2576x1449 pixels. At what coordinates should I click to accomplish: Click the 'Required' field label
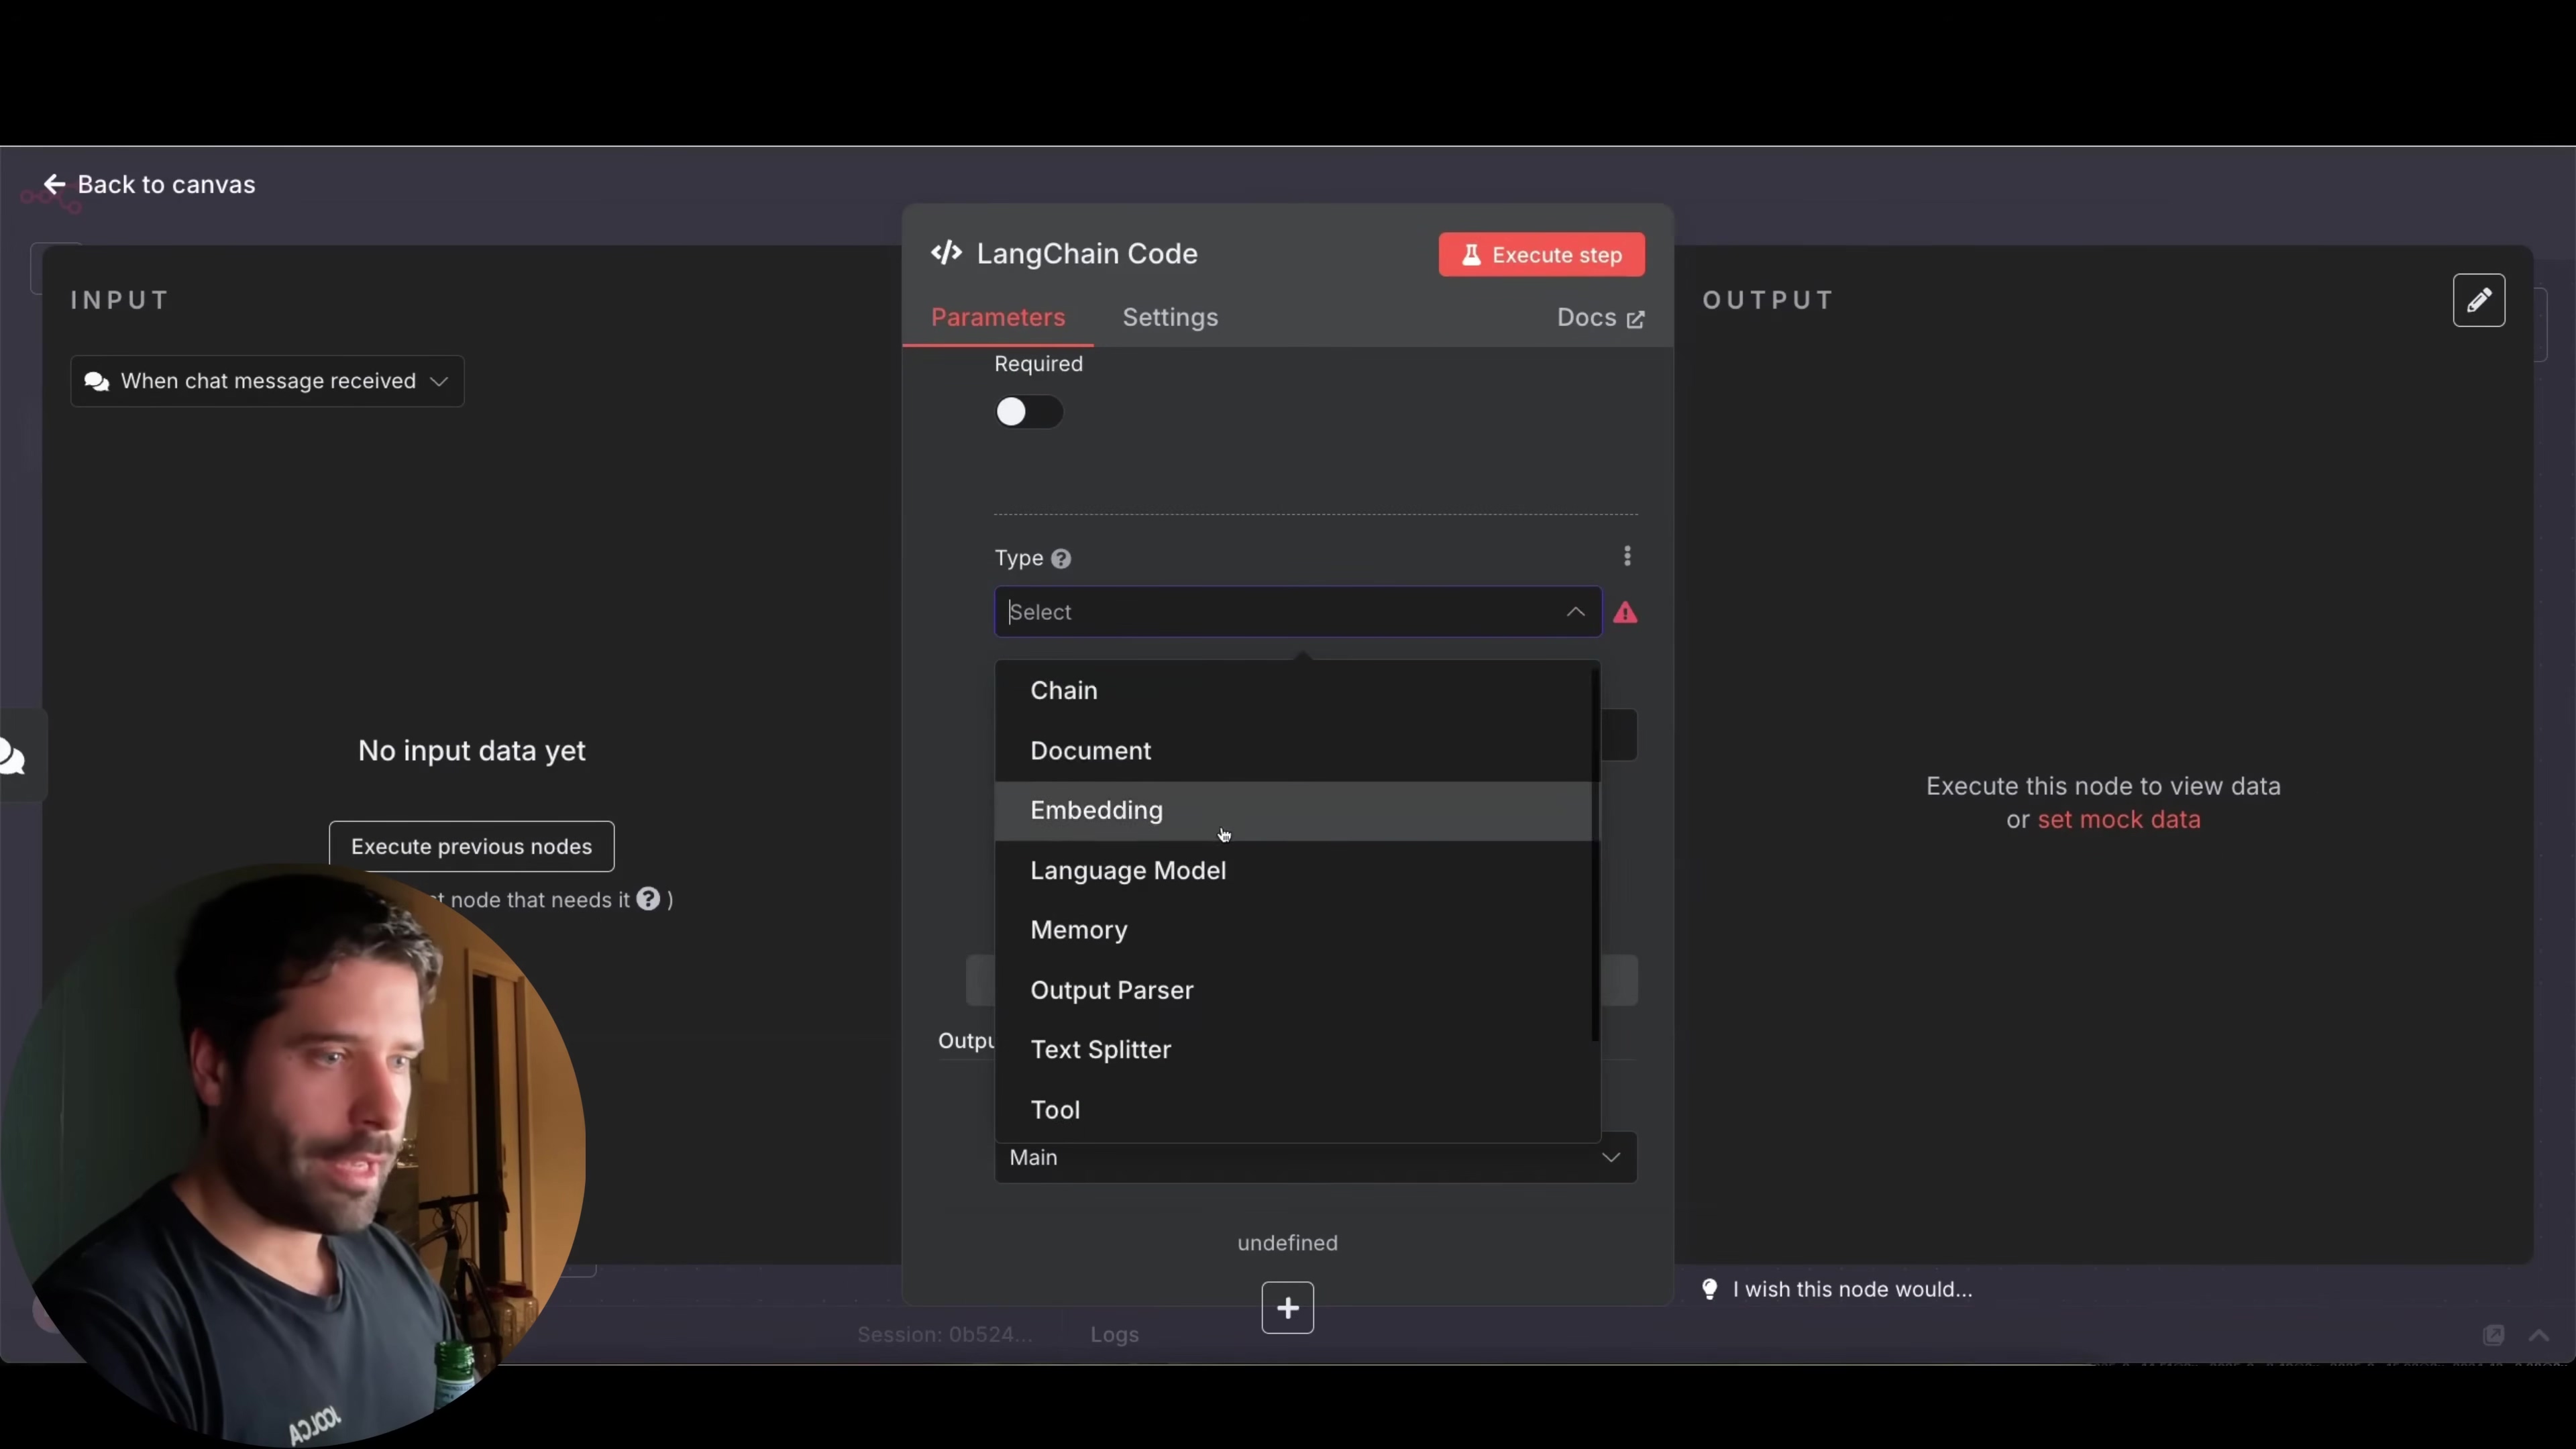tap(1038, 364)
